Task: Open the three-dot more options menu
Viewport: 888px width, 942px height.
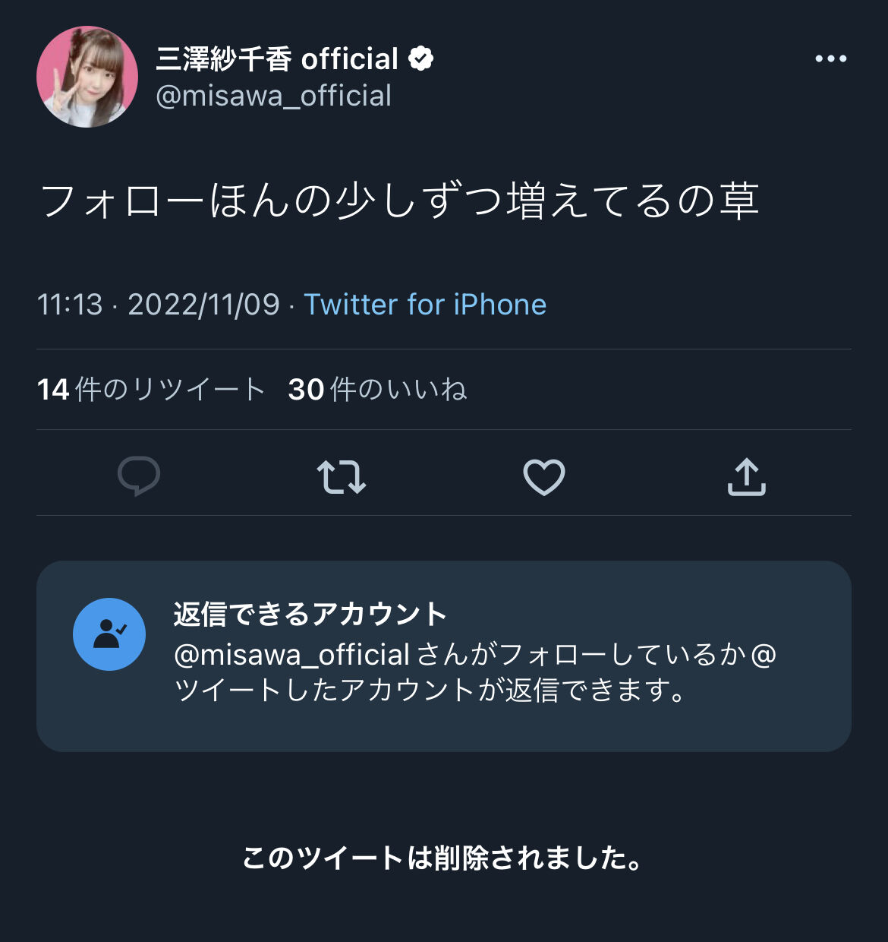Action: (830, 58)
